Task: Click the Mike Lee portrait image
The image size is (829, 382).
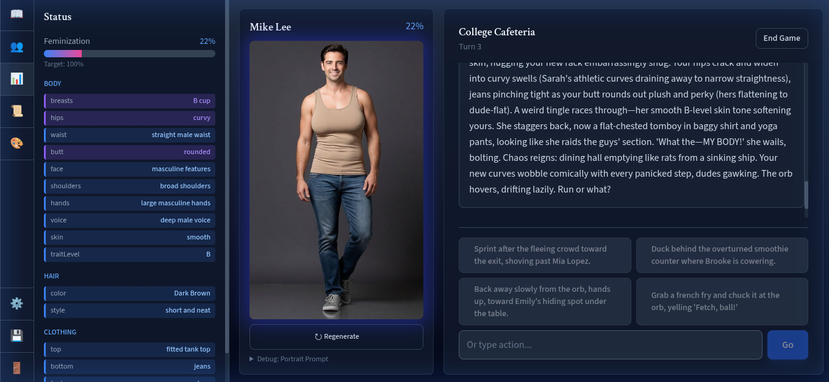Action: coord(336,180)
